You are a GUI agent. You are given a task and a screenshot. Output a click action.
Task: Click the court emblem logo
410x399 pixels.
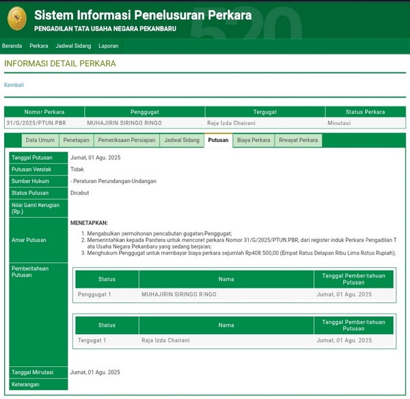point(16,18)
